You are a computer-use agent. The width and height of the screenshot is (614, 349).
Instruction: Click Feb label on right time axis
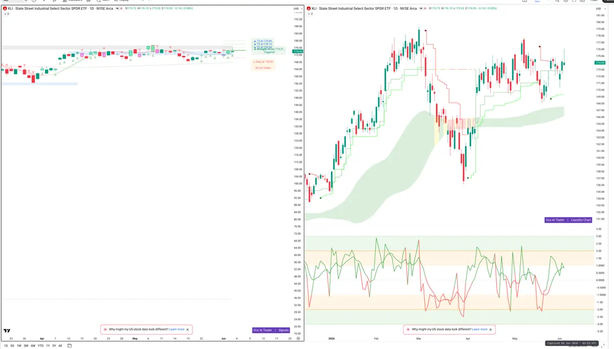[376, 338]
